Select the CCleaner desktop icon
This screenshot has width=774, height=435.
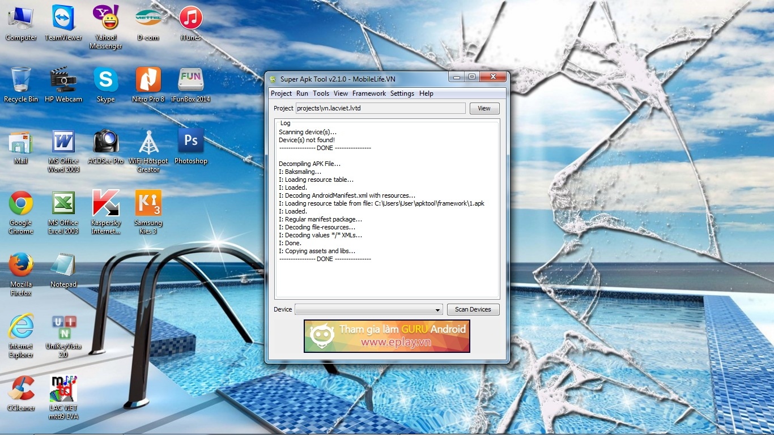[21, 393]
